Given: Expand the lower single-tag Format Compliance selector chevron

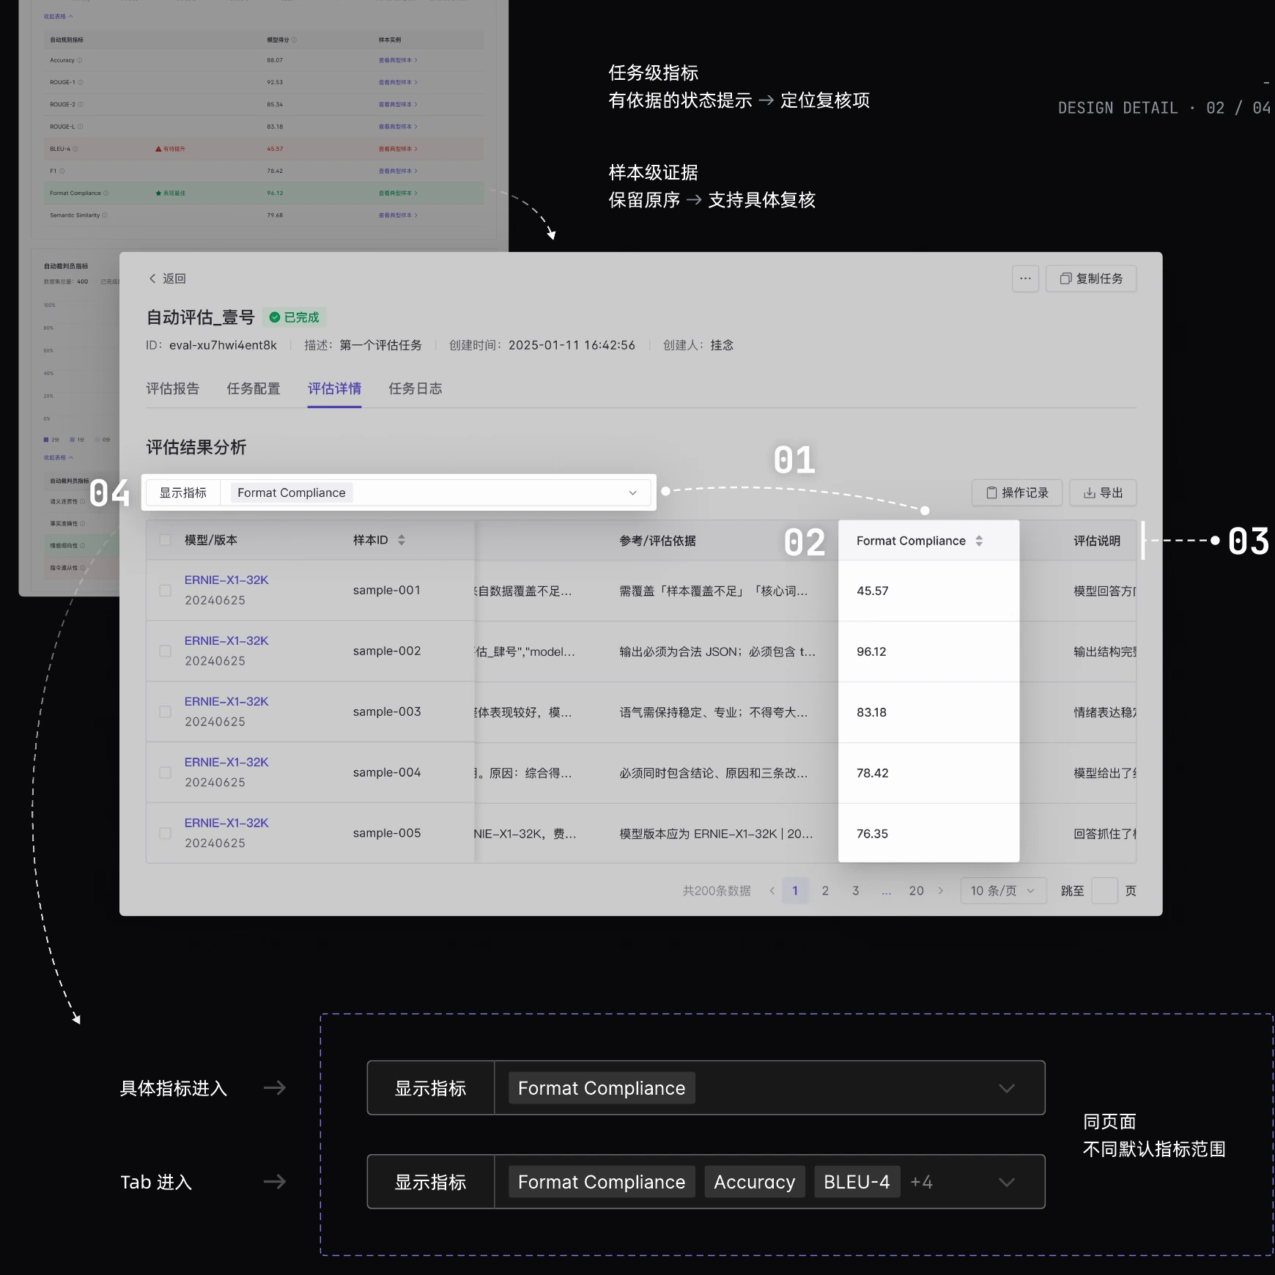Looking at the screenshot, I should click(1007, 1088).
